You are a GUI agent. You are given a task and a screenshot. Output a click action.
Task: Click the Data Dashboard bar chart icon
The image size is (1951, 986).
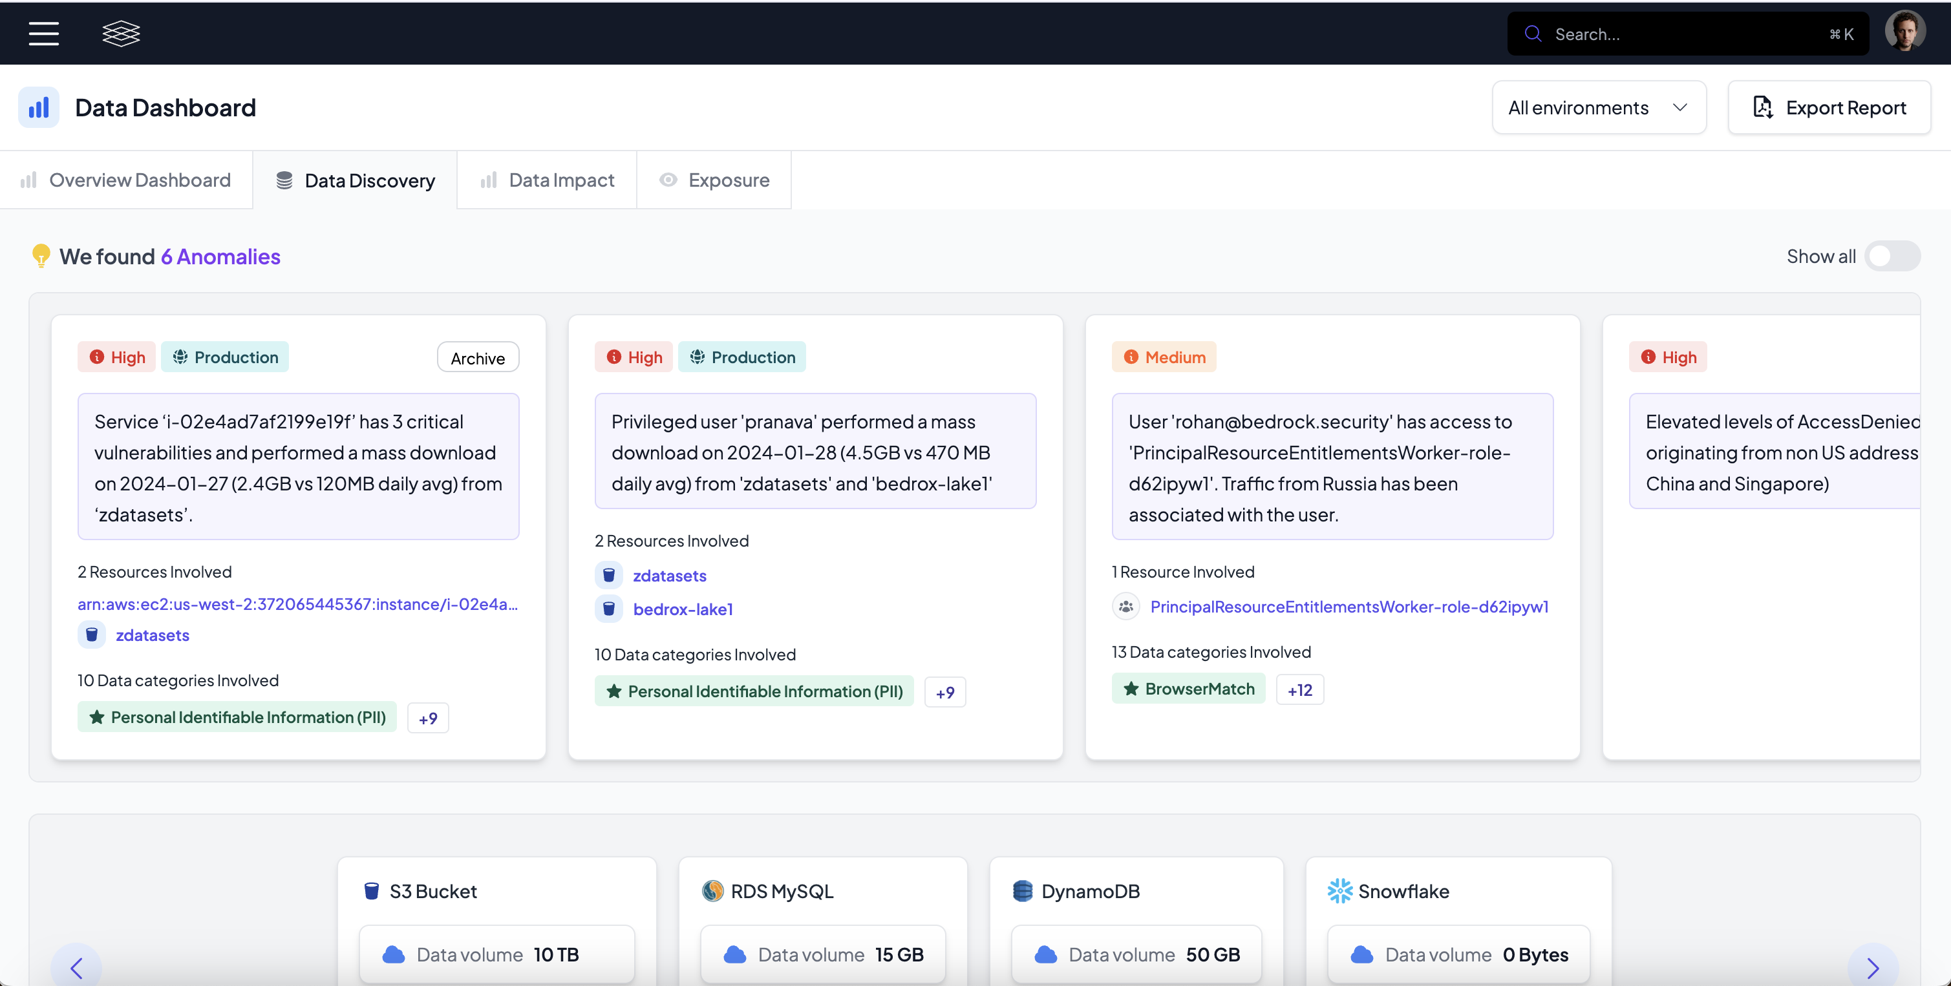(39, 107)
